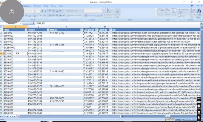
Task: Apply Comma Style number format
Action: 94,16
